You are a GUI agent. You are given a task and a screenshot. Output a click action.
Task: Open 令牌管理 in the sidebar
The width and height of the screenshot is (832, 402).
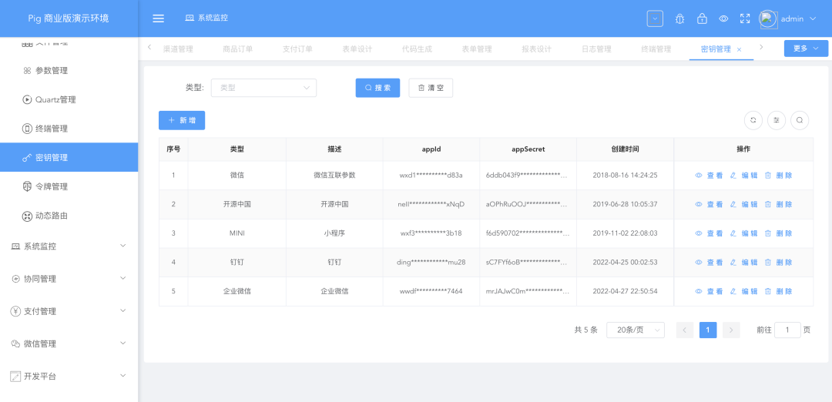(69, 186)
